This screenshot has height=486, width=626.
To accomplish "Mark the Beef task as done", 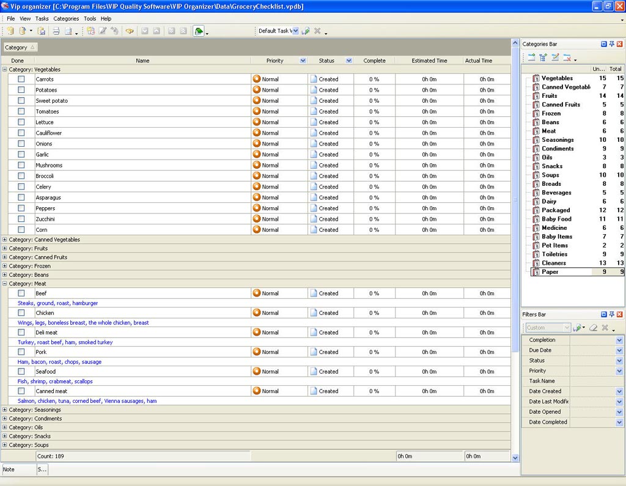I will (21, 293).
